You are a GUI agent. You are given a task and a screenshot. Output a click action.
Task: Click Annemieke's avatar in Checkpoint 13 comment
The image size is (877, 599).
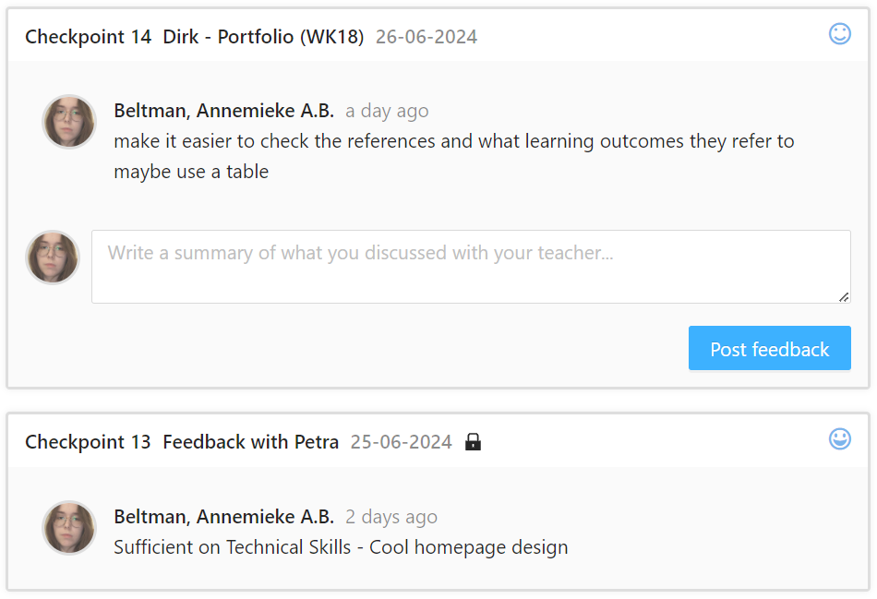coord(69,528)
